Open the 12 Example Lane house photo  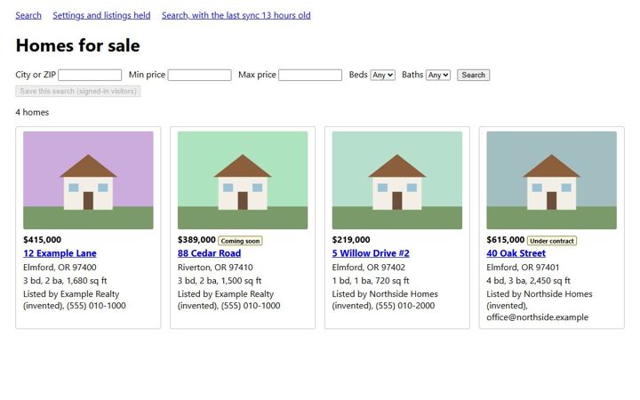pyautogui.click(x=88, y=180)
